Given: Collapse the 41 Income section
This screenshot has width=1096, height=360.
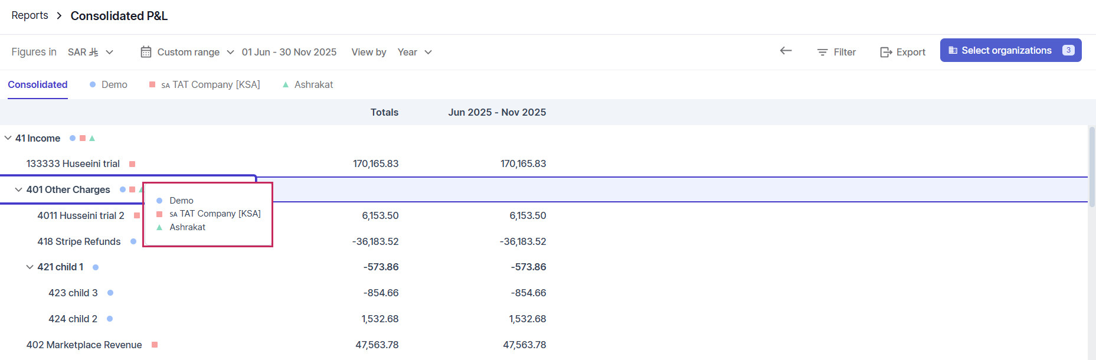Looking at the screenshot, I should click(x=8, y=138).
